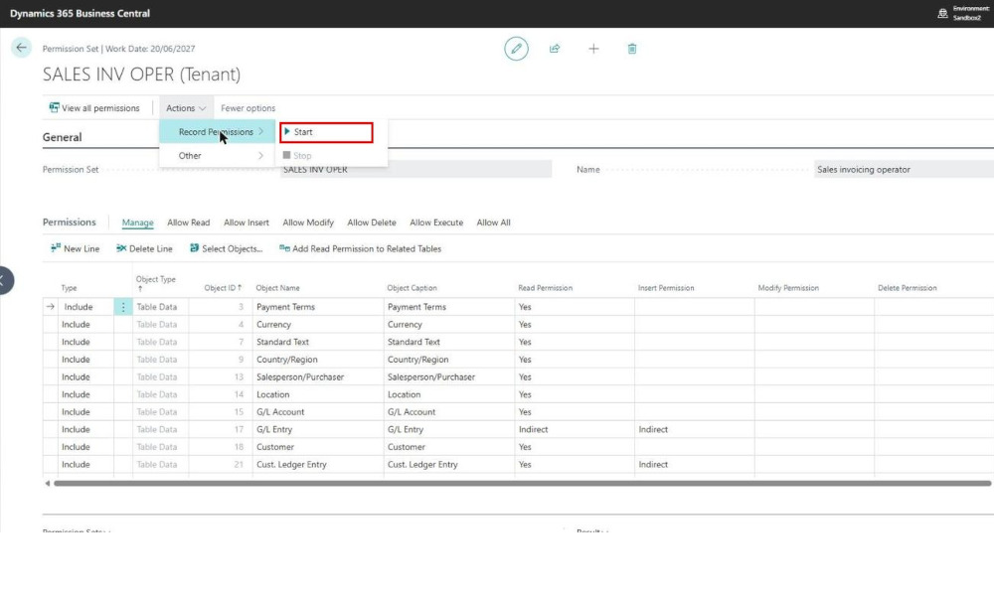Select the Type cell of Payment Terms row
This screenshot has height=596, width=994.
(86, 307)
